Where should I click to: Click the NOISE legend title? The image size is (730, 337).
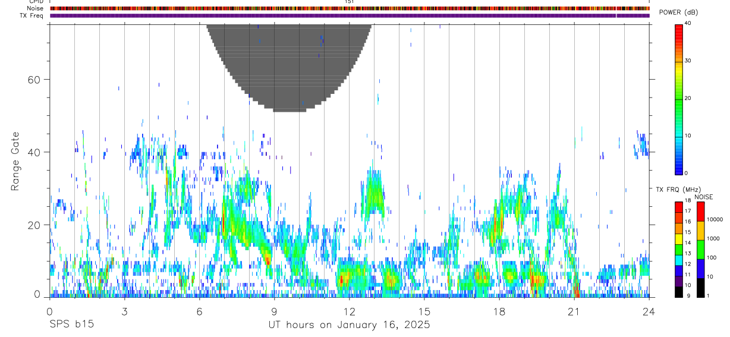click(703, 197)
